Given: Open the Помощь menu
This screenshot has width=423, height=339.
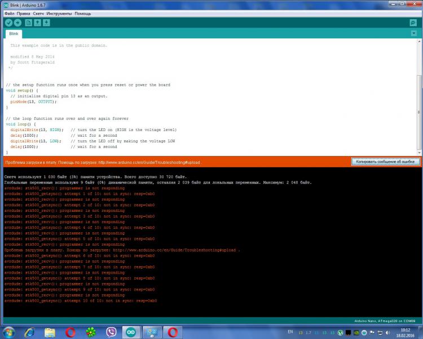Looking at the screenshot, I should [x=83, y=14].
